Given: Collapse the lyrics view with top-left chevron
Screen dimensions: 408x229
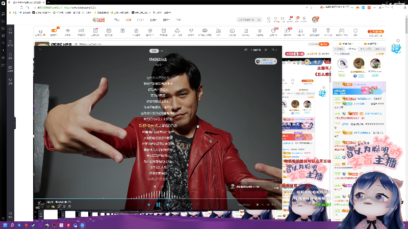Looking at the screenshot, I should click(x=40, y=49).
